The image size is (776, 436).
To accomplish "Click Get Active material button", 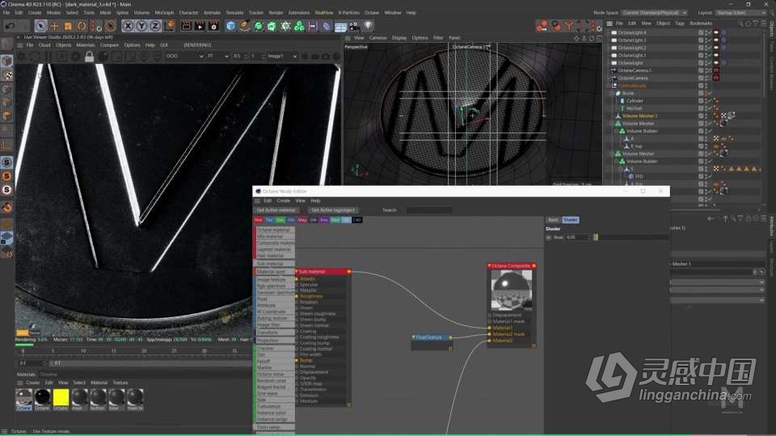I will tap(276, 210).
